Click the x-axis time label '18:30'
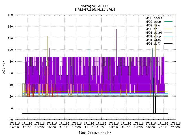 click(114, 127)
